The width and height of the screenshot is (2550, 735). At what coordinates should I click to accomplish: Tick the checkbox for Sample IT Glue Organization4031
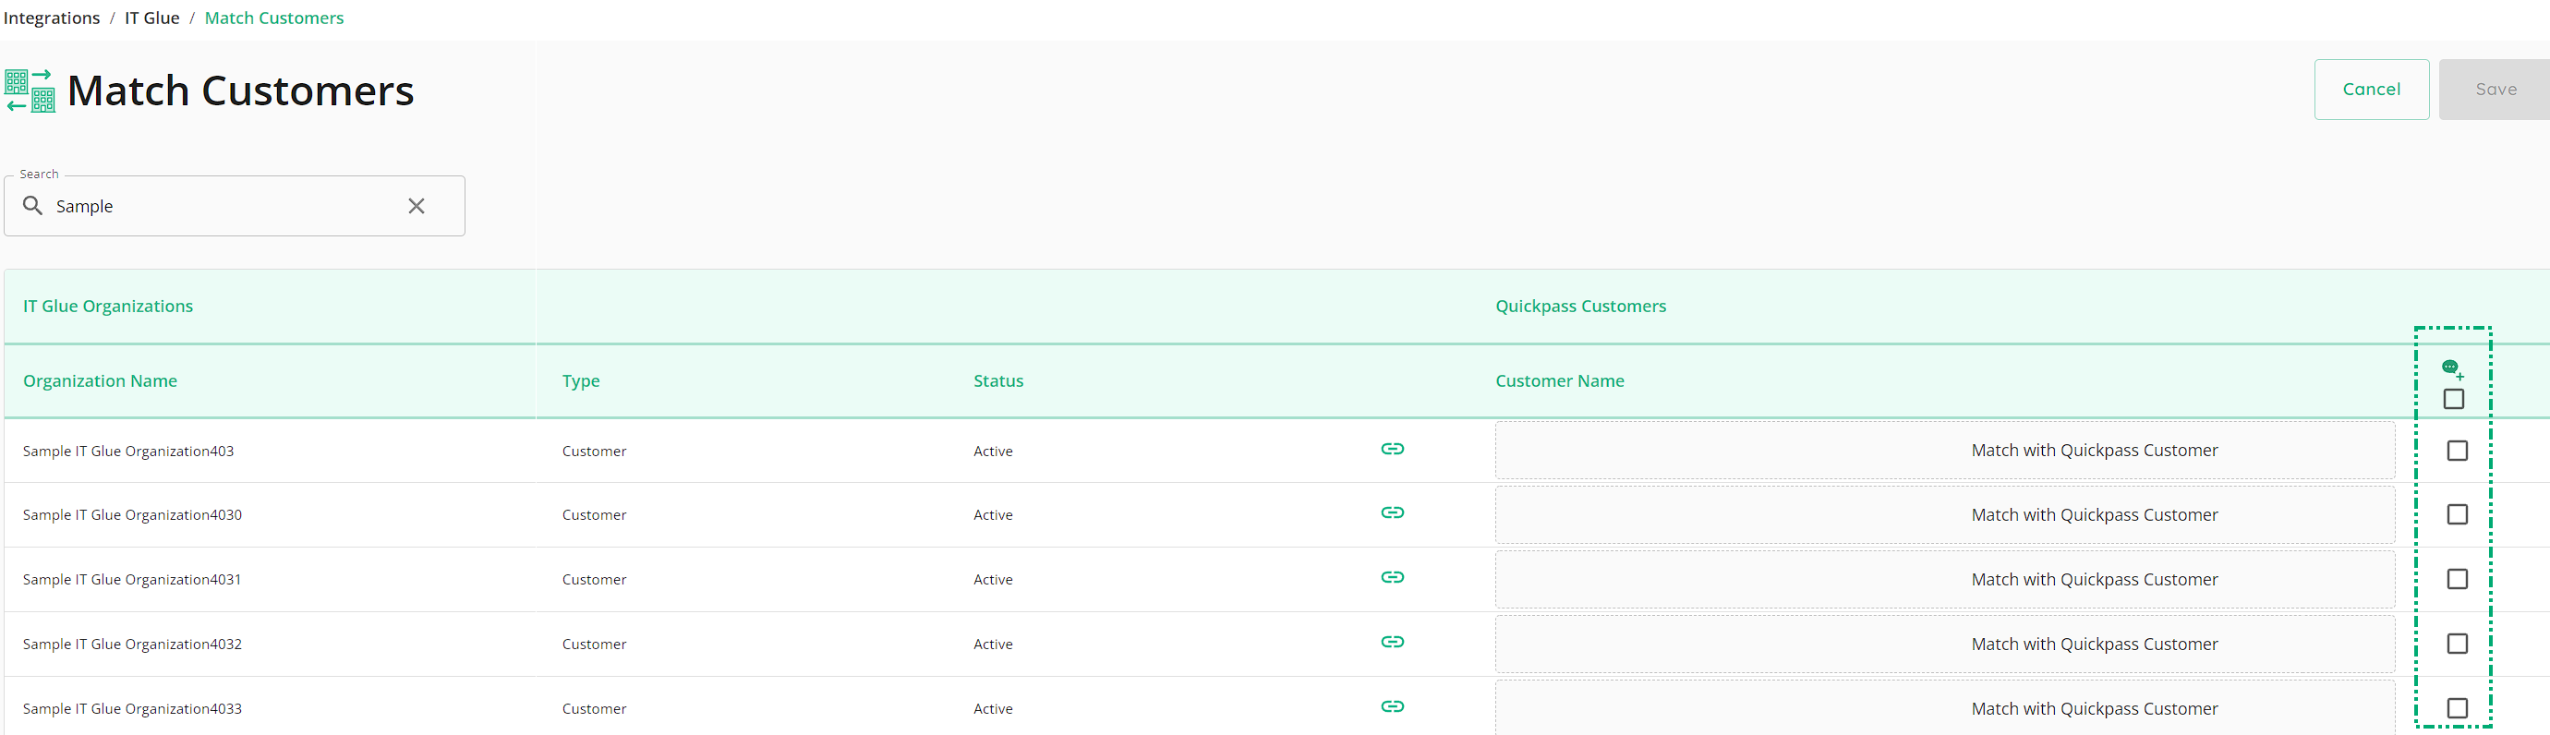tap(2457, 579)
